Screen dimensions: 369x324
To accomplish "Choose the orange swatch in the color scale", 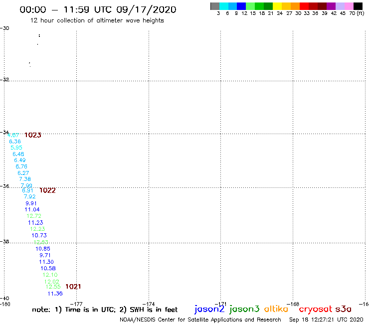I will click(295, 6).
